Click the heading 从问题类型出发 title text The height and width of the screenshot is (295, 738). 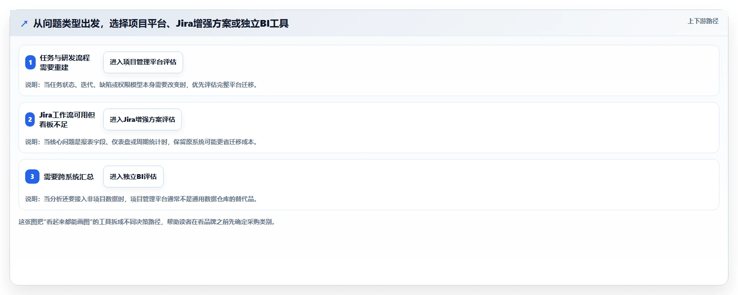pyautogui.click(x=161, y=23)
